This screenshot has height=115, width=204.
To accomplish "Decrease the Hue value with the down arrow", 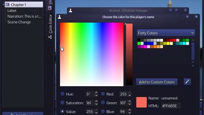I will tap(96, 95).
